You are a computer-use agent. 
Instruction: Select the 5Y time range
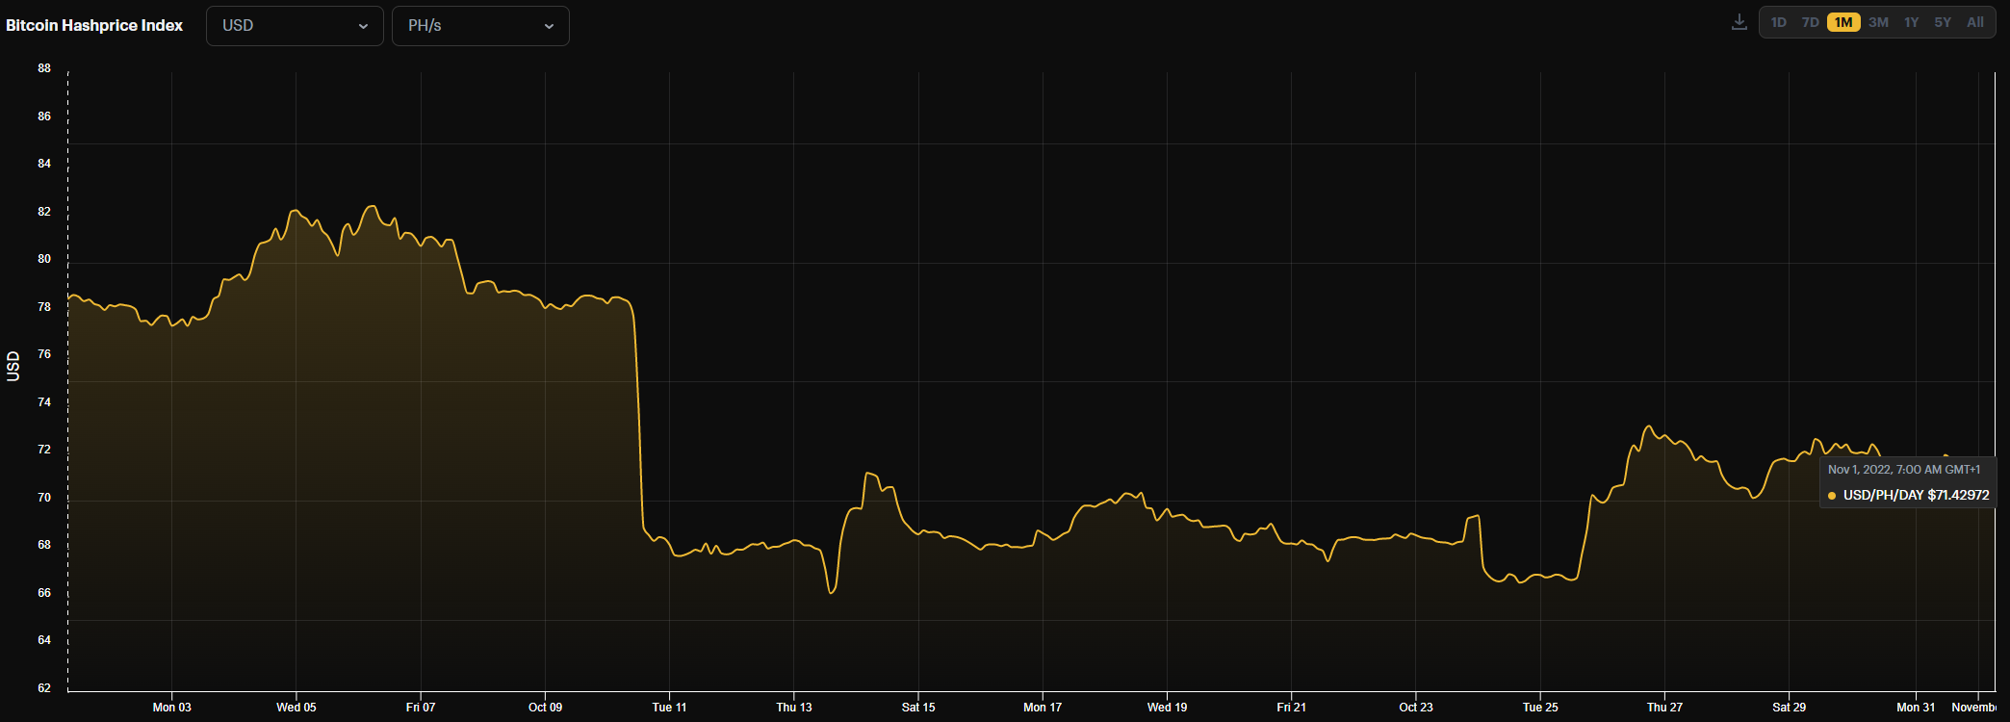1943,22
